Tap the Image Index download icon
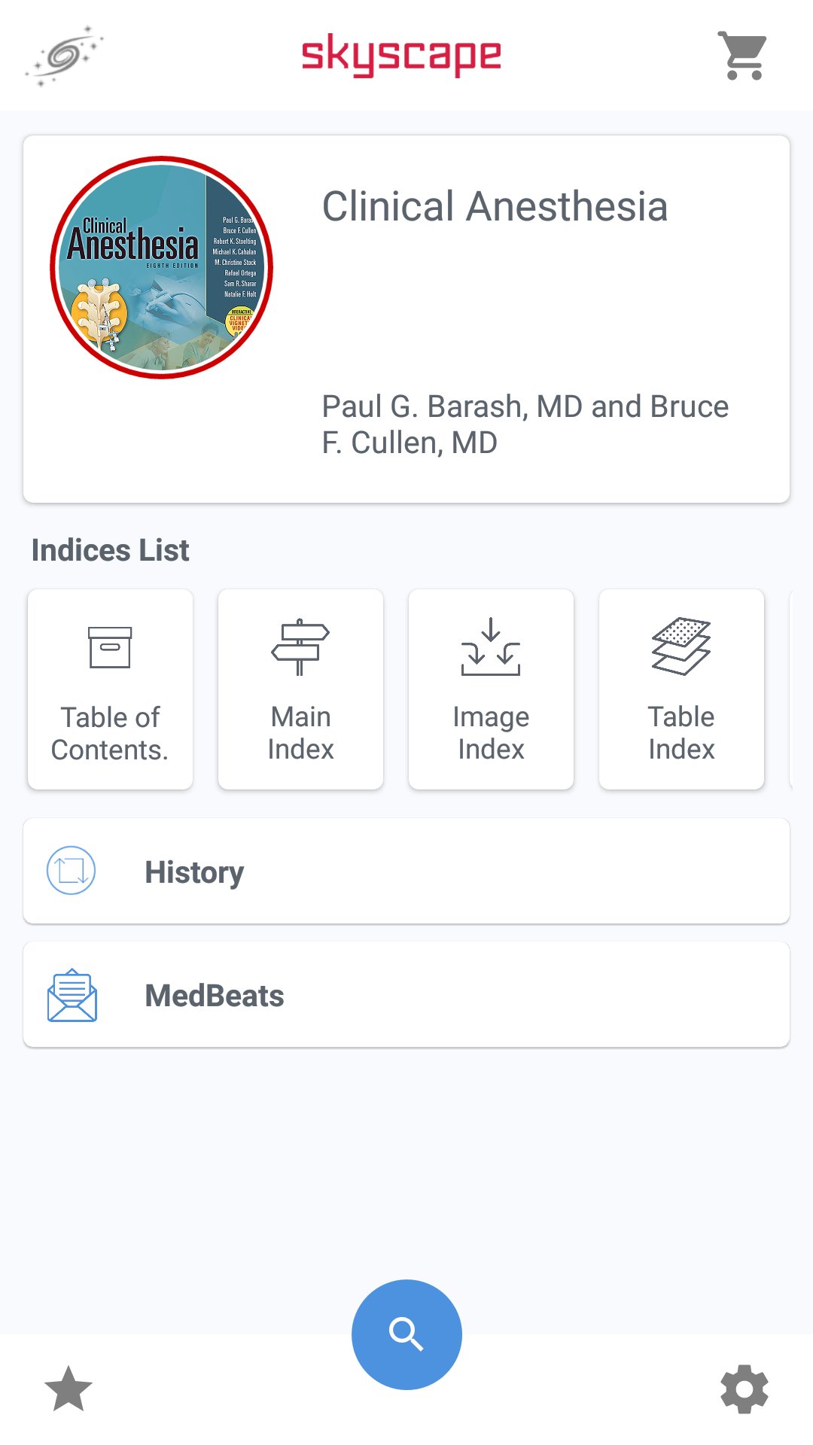 491,647
